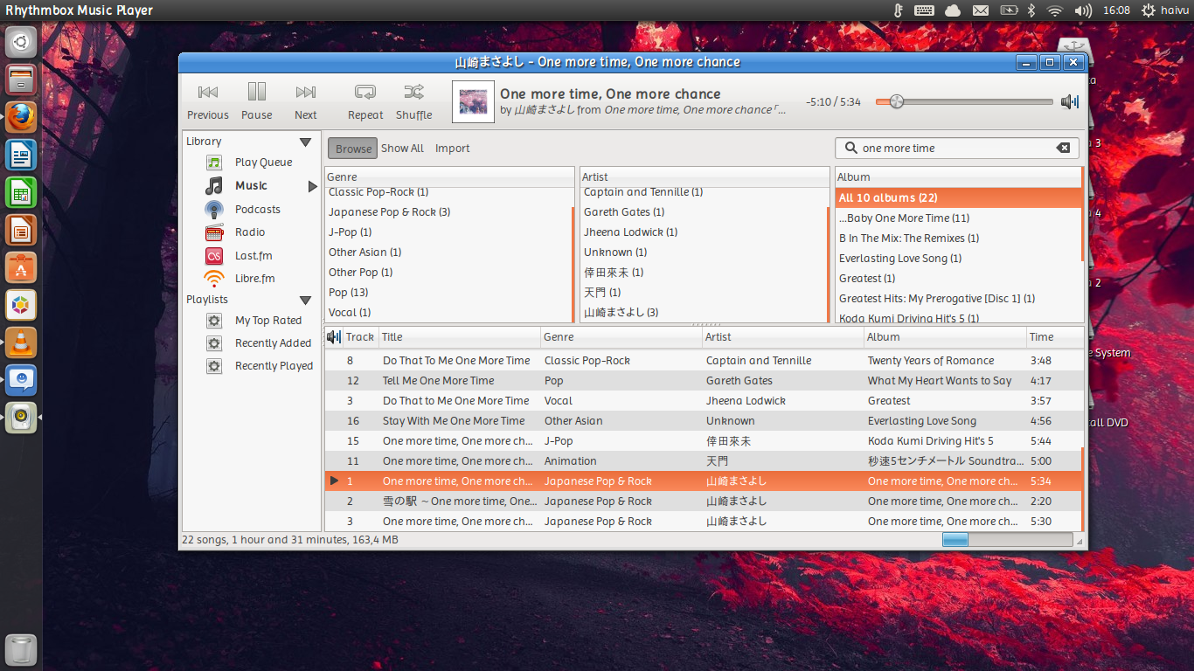The height and width of the screenshot is (671, 1194).
Task: Select genre J-Pop (1)
Action: pos(448,232)
